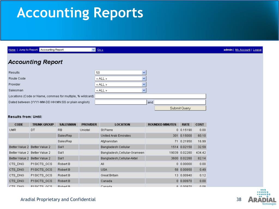Image resolution: width=279 pixels, height=209 pixels.
Task: Select the UMR code cell
Action: click(x=19, y=130)
